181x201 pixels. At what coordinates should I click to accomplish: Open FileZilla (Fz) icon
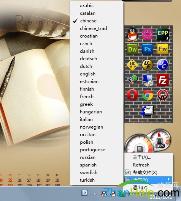(163, 80)
